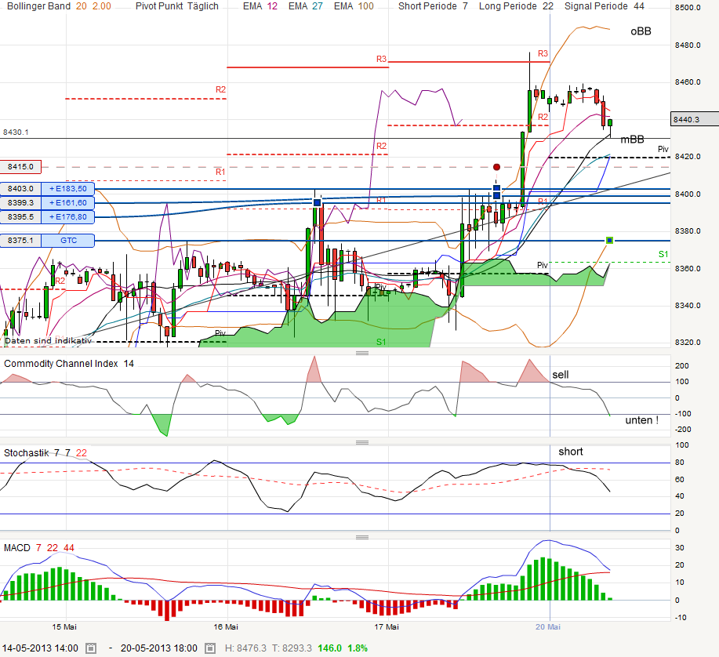This screenshot has width=719, height=657.
Task: Click the 17 Mai date axis label
Action: (x=386, y=626)
